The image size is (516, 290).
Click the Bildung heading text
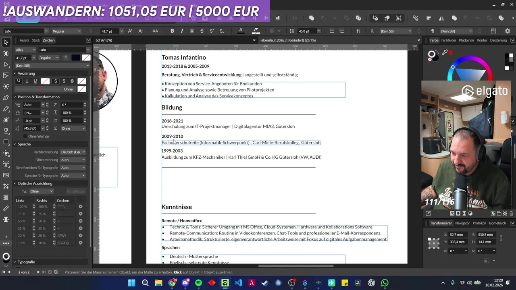tap(172, 107)
